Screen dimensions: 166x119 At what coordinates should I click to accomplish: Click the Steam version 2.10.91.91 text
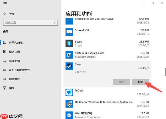(80, 72)
